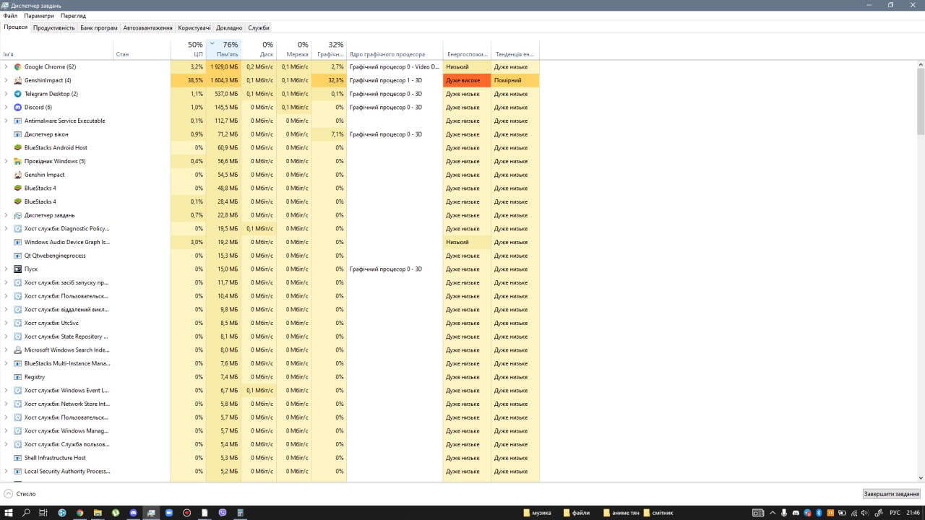Open the Перегляд menu
Image resolution: width=925 pixels, height=520 pixels.
click(x=73, y=15)
